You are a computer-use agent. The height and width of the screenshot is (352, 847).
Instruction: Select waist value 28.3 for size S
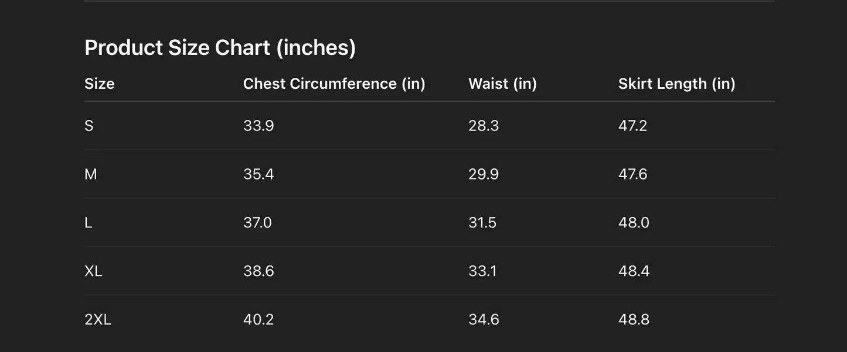click(x=484, y=126)
